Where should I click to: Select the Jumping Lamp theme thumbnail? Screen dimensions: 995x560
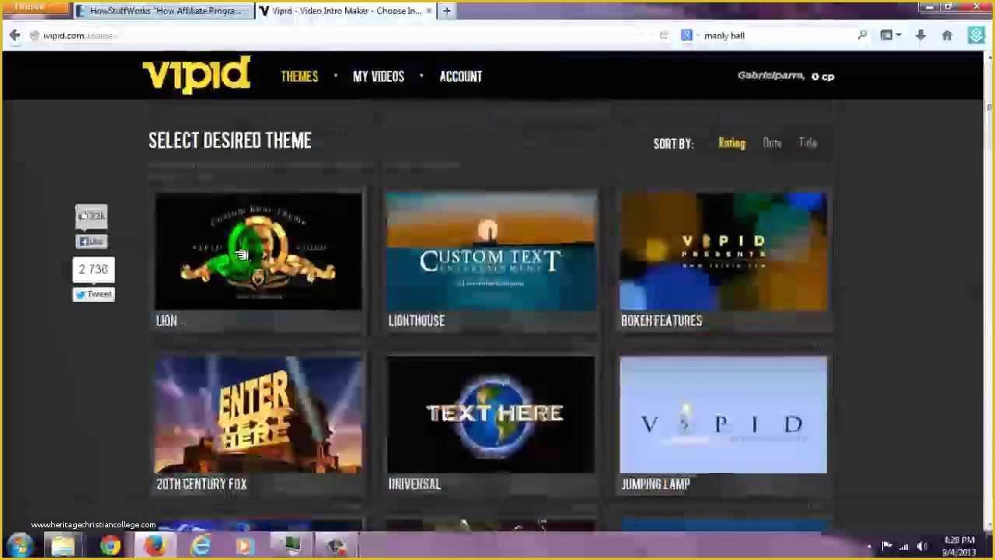724,415
